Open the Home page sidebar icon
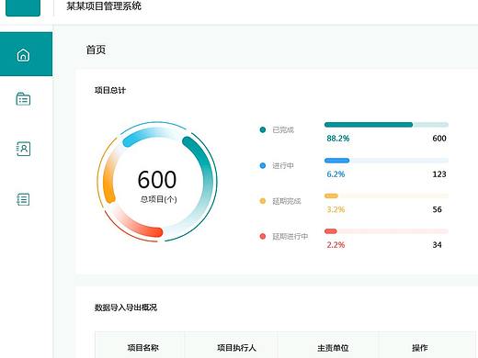 pos(23,55)
